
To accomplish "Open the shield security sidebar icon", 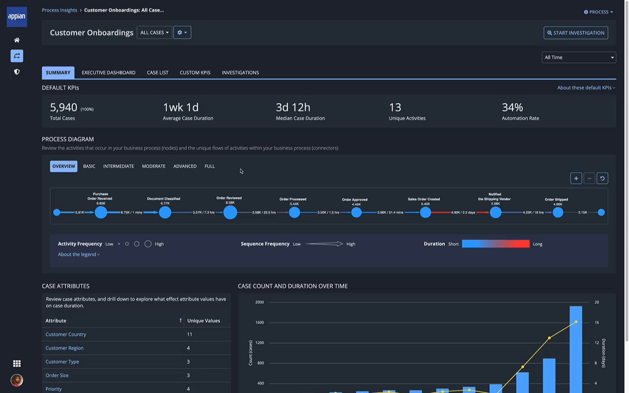I will (x=17, y=72).
